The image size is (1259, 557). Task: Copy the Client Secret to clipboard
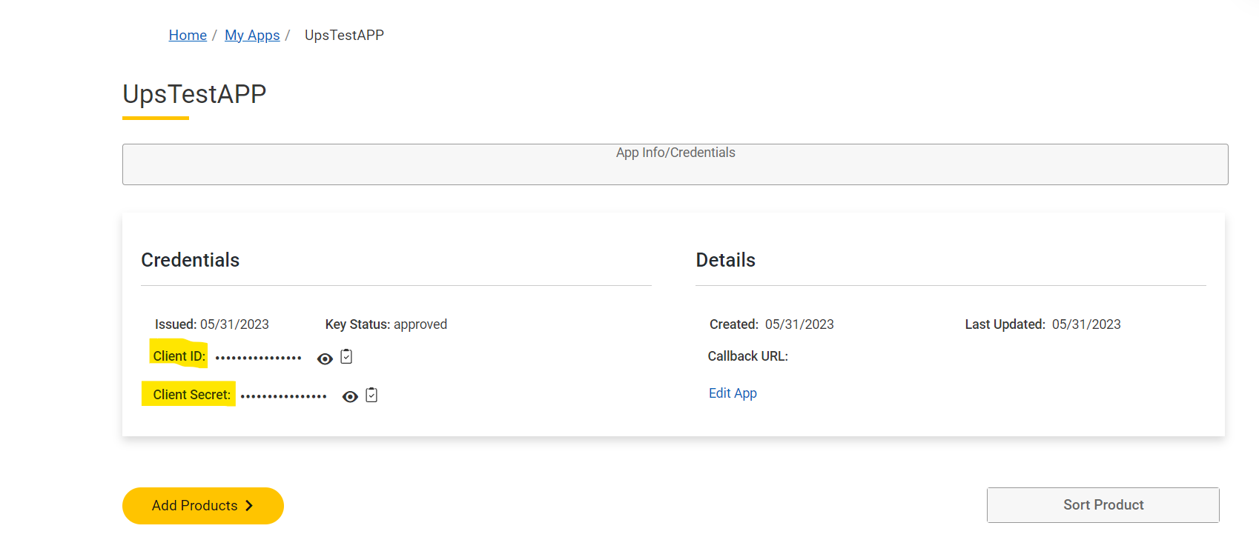point(371,396)
